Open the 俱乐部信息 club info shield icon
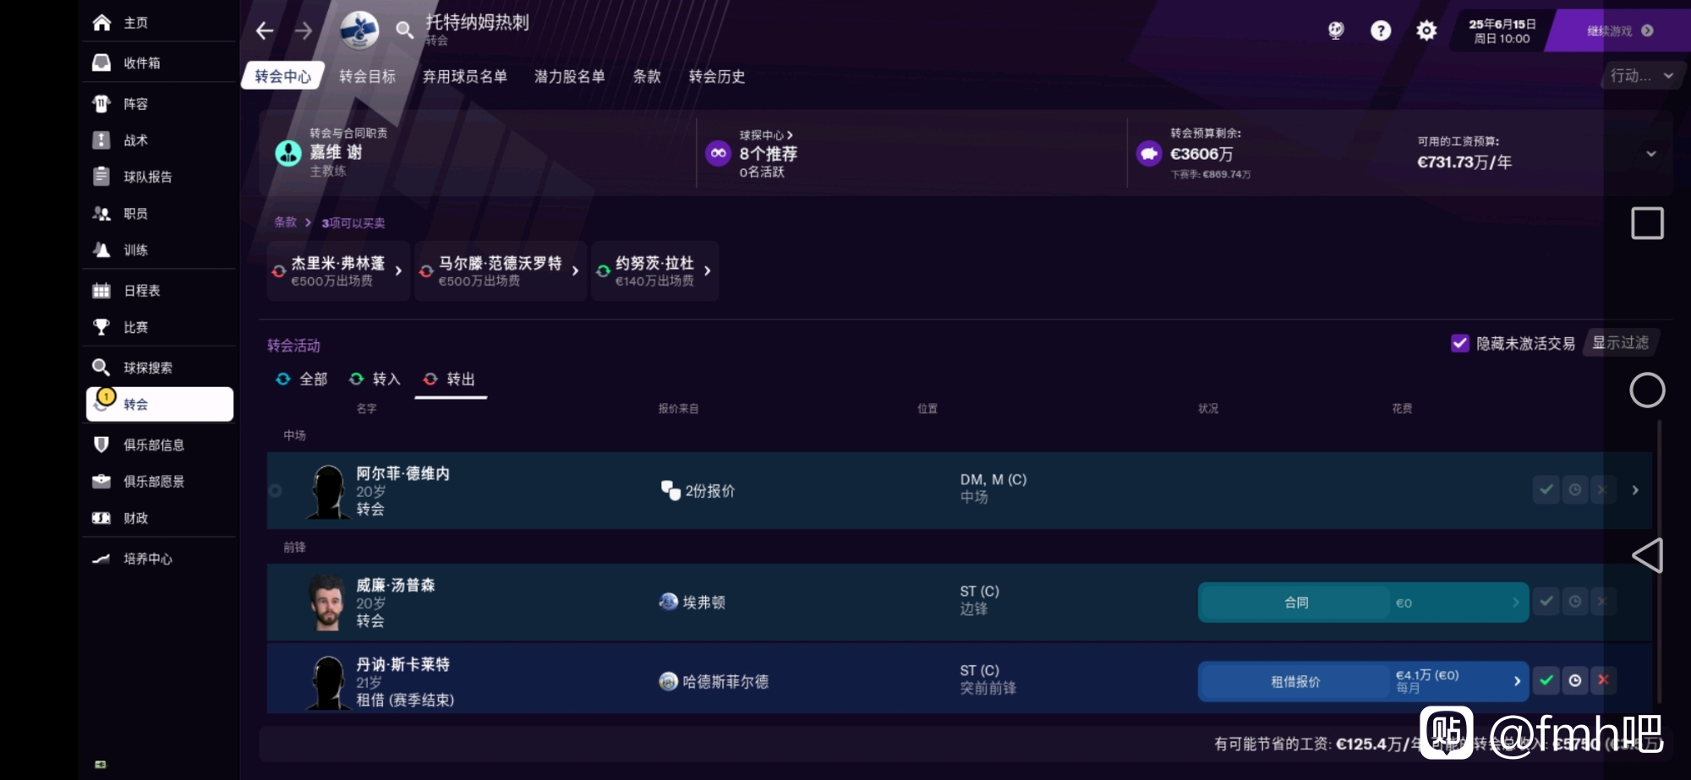 tap(101, 445)
